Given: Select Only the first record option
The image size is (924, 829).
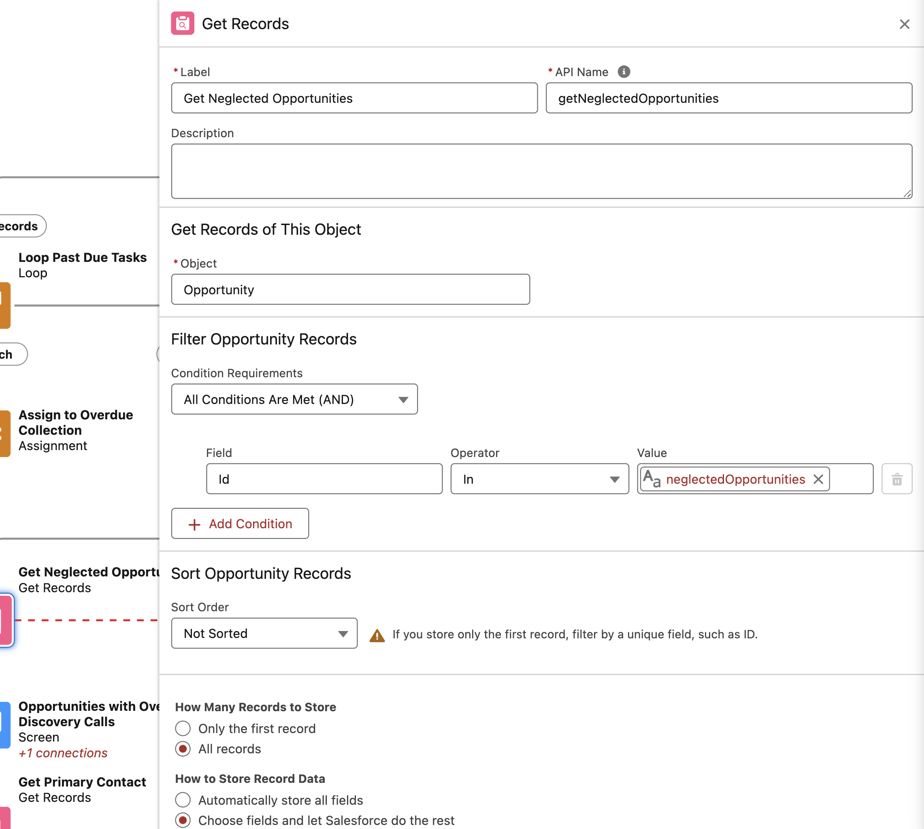Looking at the screenshot, I should 183,728.
